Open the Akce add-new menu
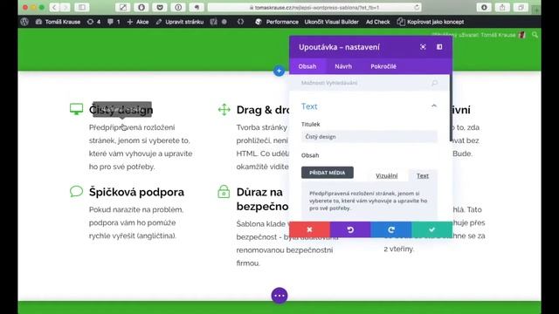This screenshot has height=314, width=559. (138, 22)
